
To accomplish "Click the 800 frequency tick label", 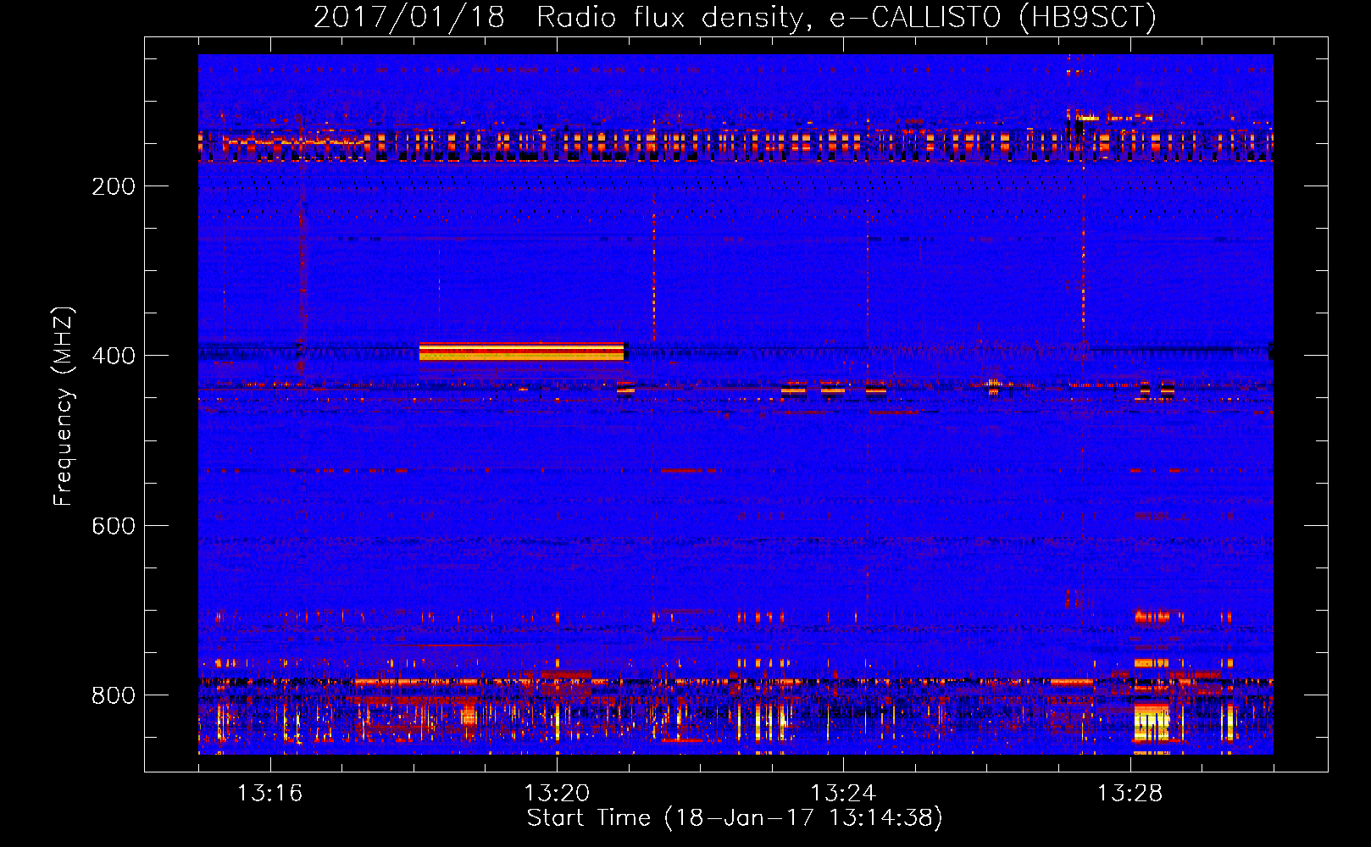I will click(114, 695).
